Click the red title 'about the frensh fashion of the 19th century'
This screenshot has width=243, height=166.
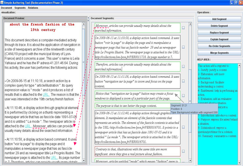pyautogui.click(x=42, y=27)
